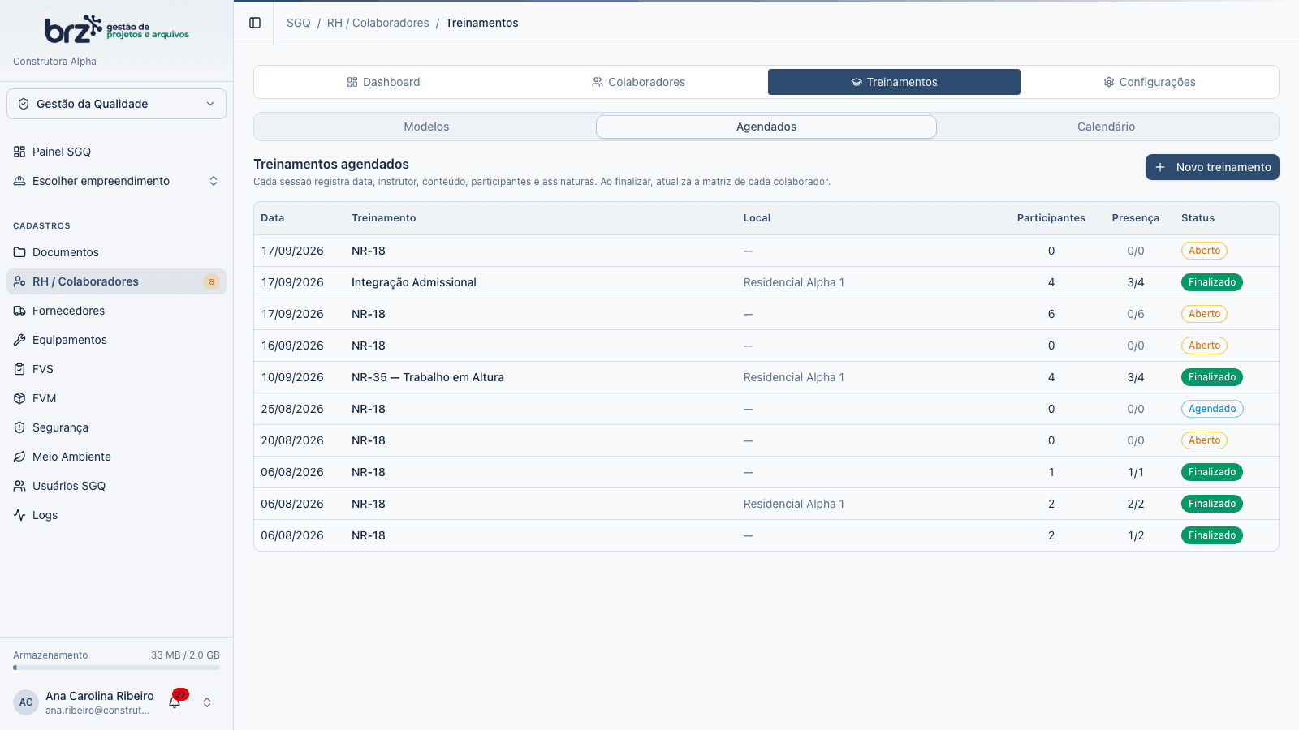Click the brz logo
1299x730 pixels.
click(x=117, y=29)
